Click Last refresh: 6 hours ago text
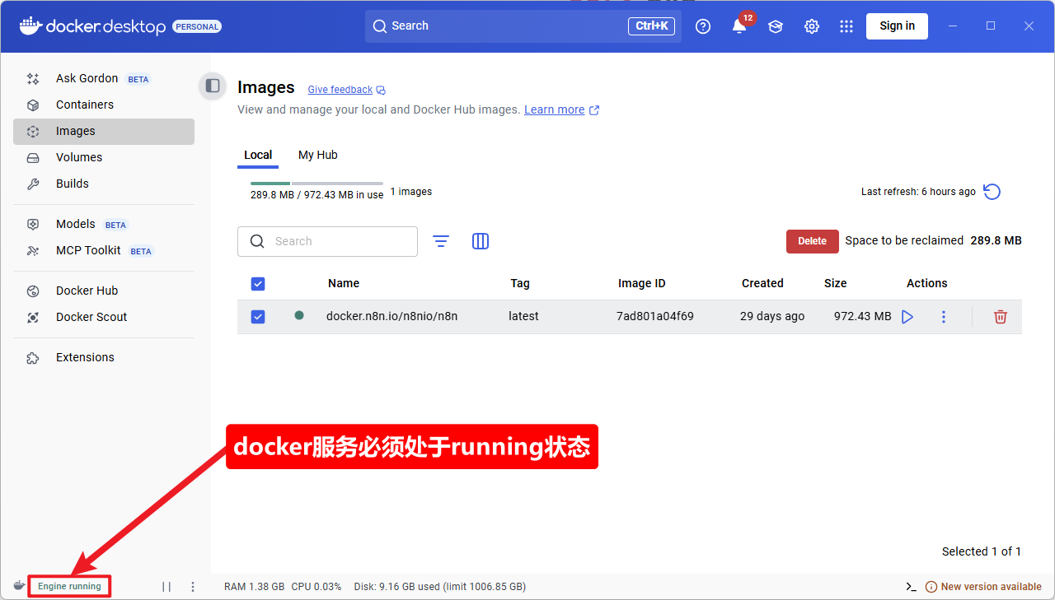The image size is (1055, 600). [918, 192]
